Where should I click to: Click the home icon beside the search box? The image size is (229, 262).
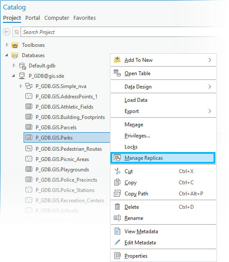pos(17,32)
